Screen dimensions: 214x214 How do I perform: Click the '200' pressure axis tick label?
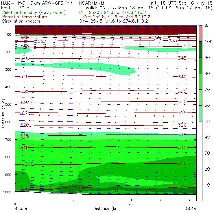pyautogui.click(x=8, y=52)
